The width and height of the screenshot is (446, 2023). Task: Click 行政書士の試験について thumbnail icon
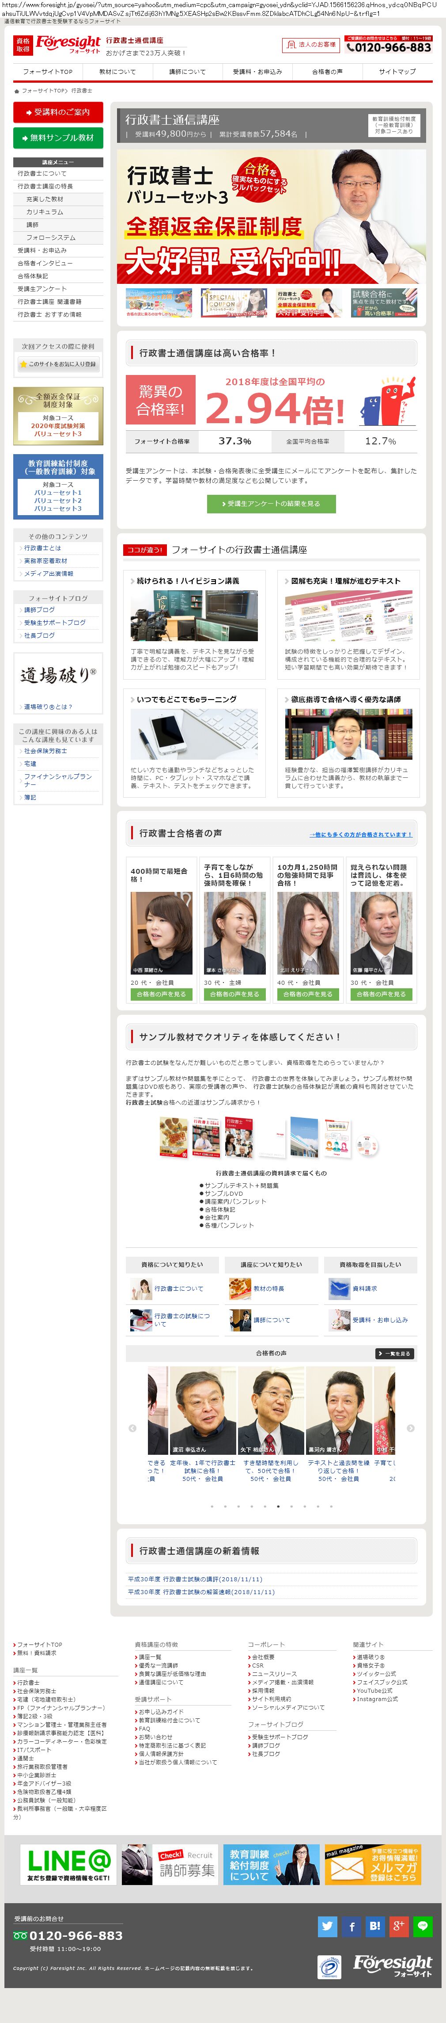tap(141, 1319)
